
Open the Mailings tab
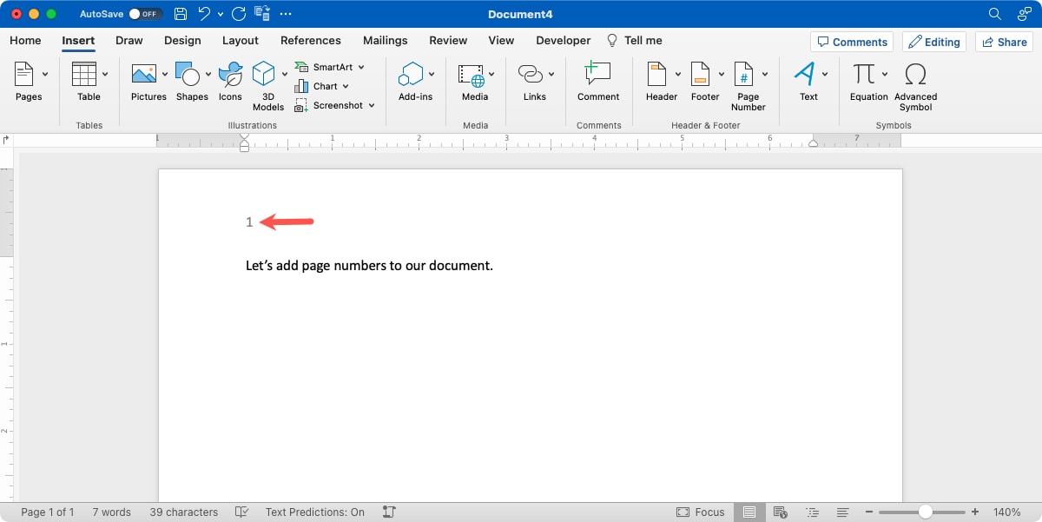point(385,40)
